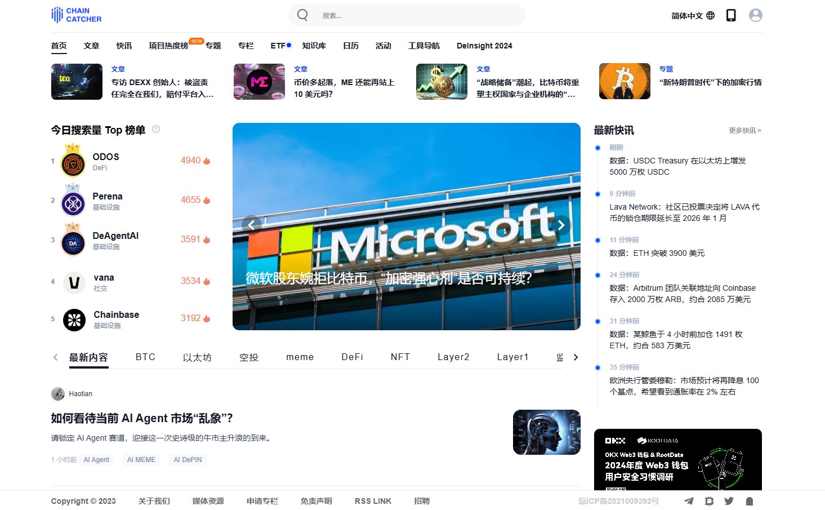Screen dimensions: 825x510
Task: Open the AI Agent article thumbnail
Action: 546,432
